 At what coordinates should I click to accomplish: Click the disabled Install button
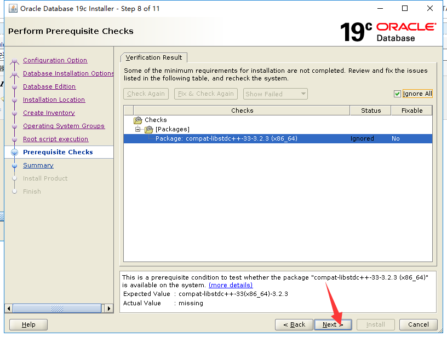click(x=375, y=324)
